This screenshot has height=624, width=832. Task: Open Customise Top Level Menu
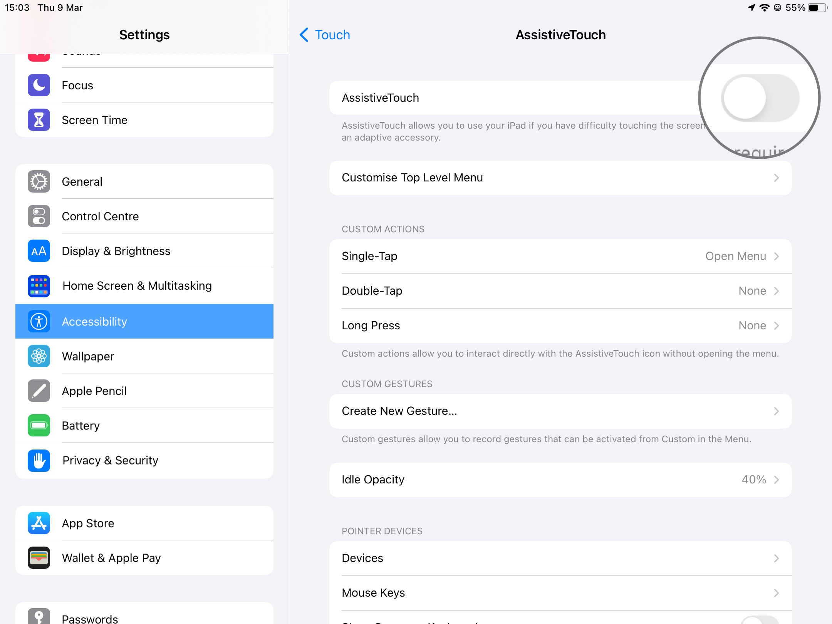click(560, 178)
